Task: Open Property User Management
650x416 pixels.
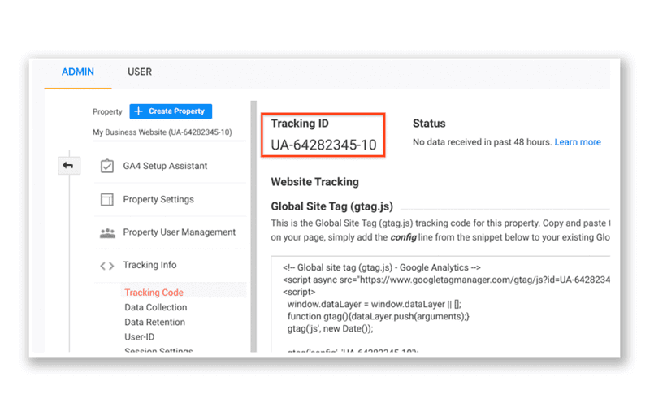Action: pos(179,232)
